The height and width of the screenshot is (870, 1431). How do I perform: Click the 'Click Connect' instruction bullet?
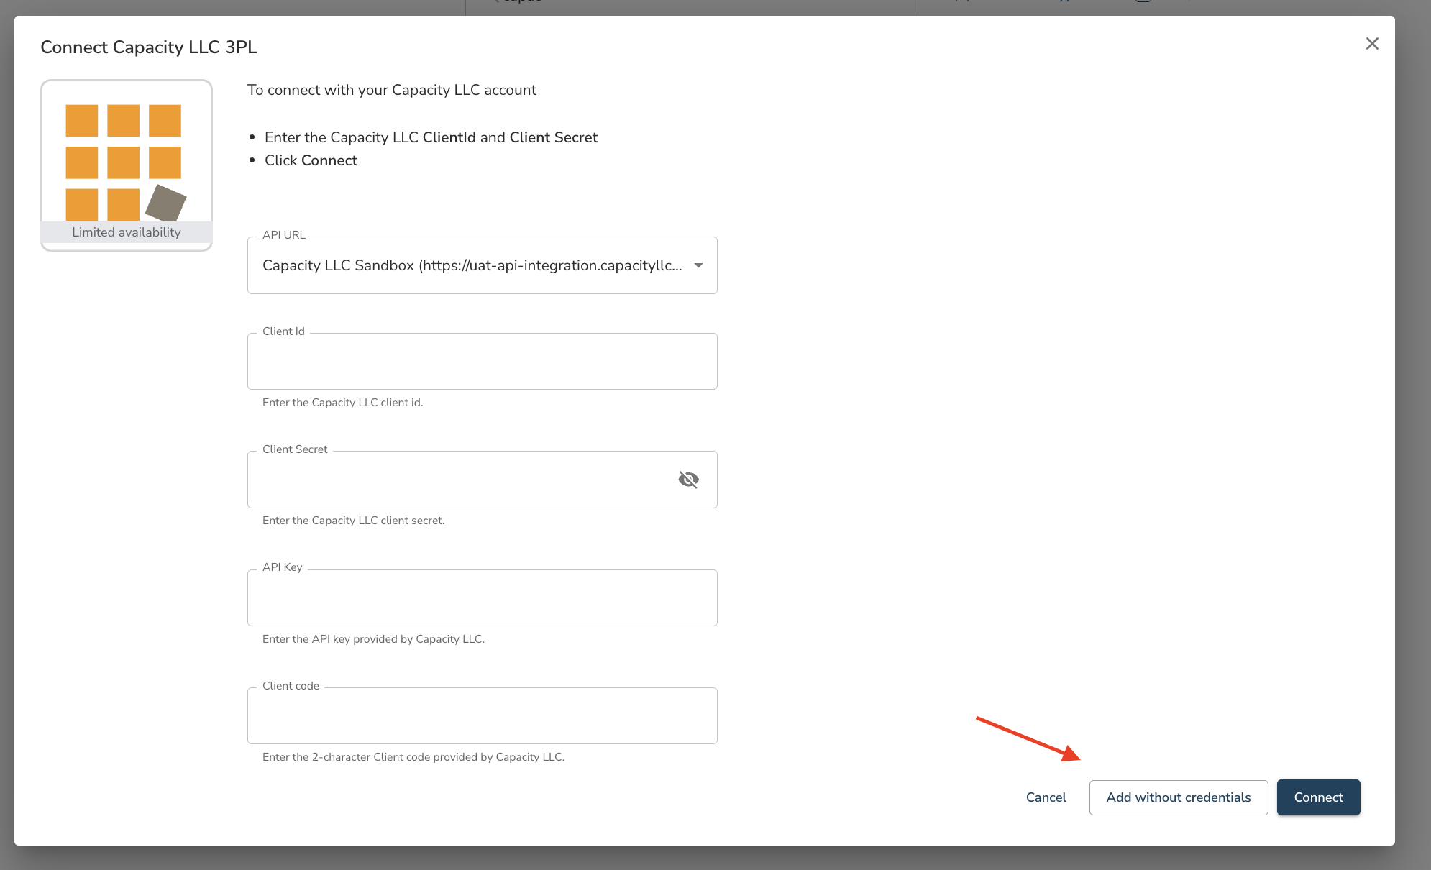311,160
